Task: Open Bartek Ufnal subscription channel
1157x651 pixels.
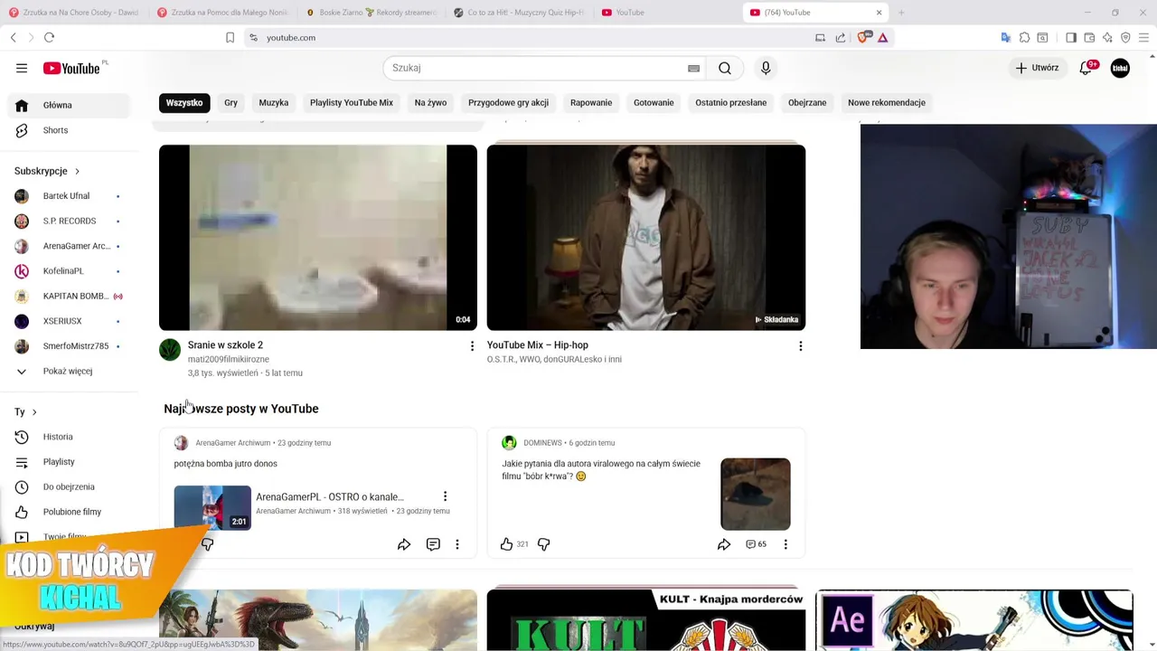Action: click(69, 196)
